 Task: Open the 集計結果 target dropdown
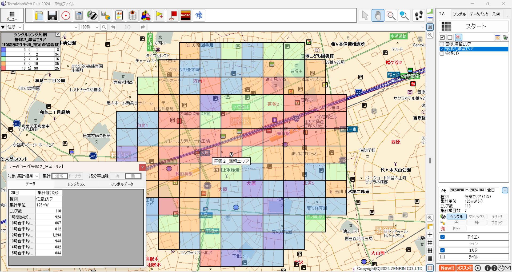tap(28, 176)
